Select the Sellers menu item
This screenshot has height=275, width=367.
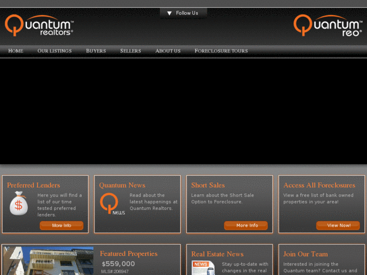131,51
